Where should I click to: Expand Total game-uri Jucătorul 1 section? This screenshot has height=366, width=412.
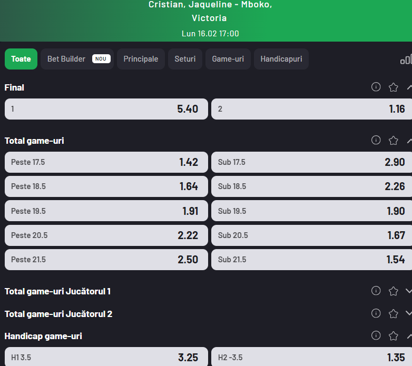click(x=409, y=291)
